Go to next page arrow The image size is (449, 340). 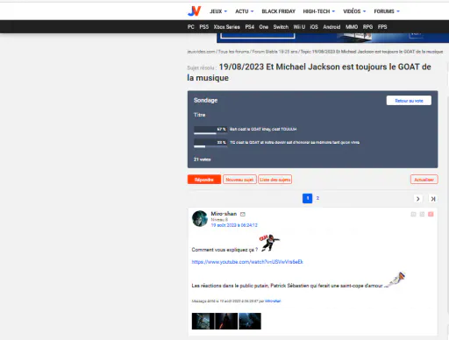pyautogui.click(x=418, y=199)
